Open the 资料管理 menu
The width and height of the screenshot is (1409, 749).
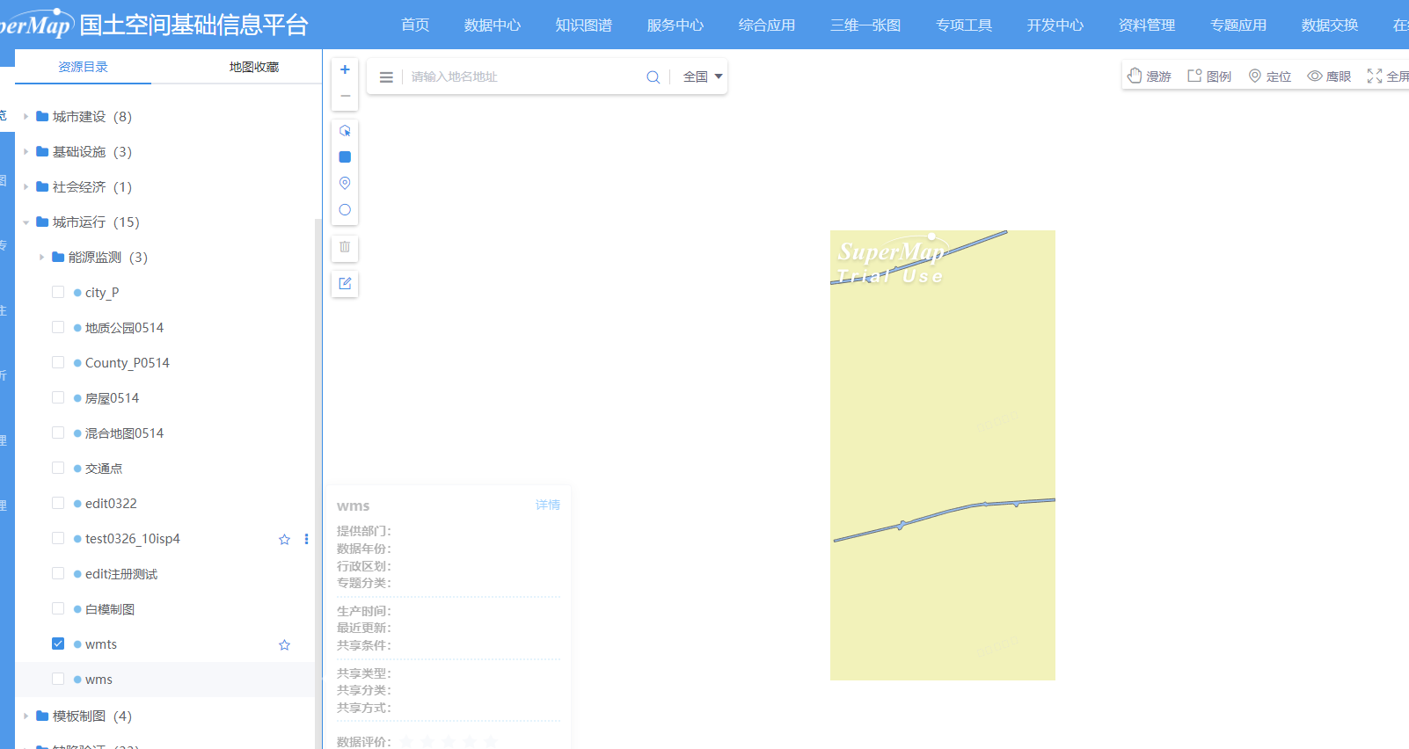1147,25
